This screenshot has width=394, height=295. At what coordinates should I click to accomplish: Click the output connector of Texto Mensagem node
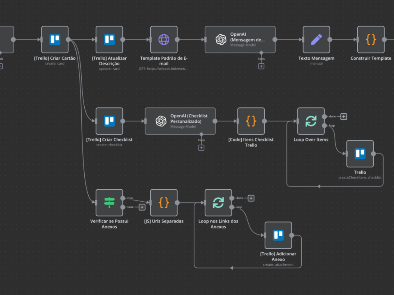coord(330,39)
